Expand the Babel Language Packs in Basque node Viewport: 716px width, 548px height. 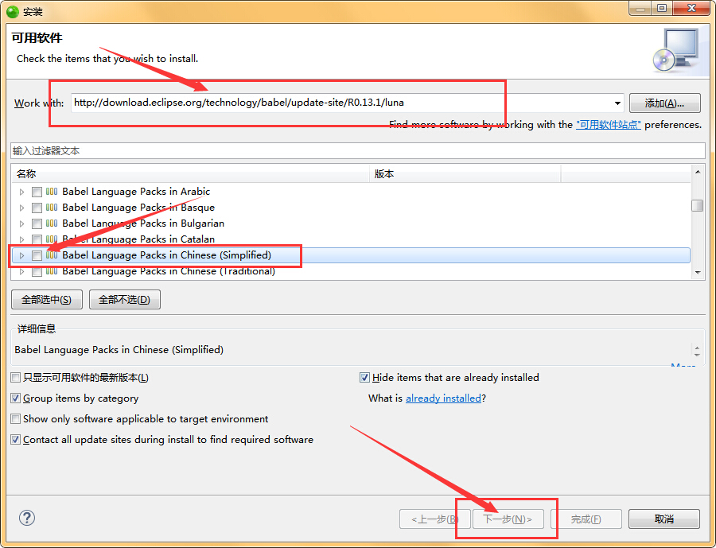[22, 208]
